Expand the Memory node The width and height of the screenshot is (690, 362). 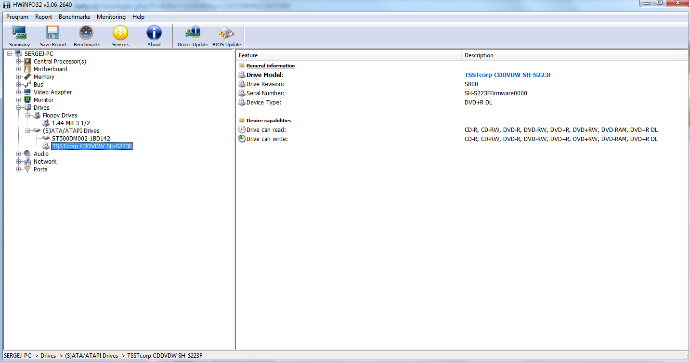coord(19,77)
